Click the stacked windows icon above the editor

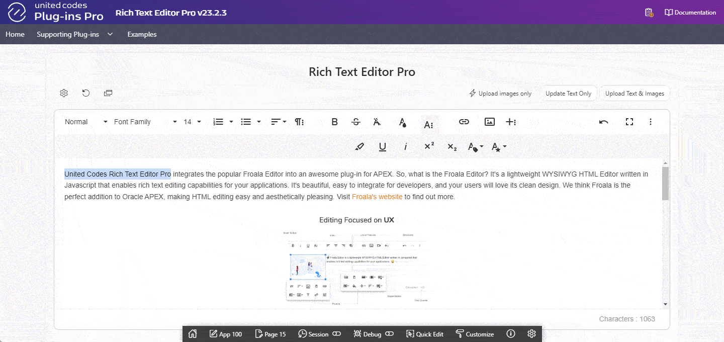tap(108, 93)
